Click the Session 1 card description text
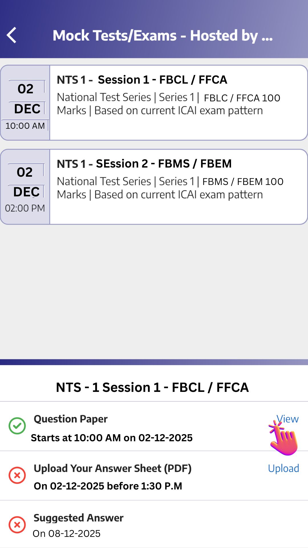 (168, 104)
